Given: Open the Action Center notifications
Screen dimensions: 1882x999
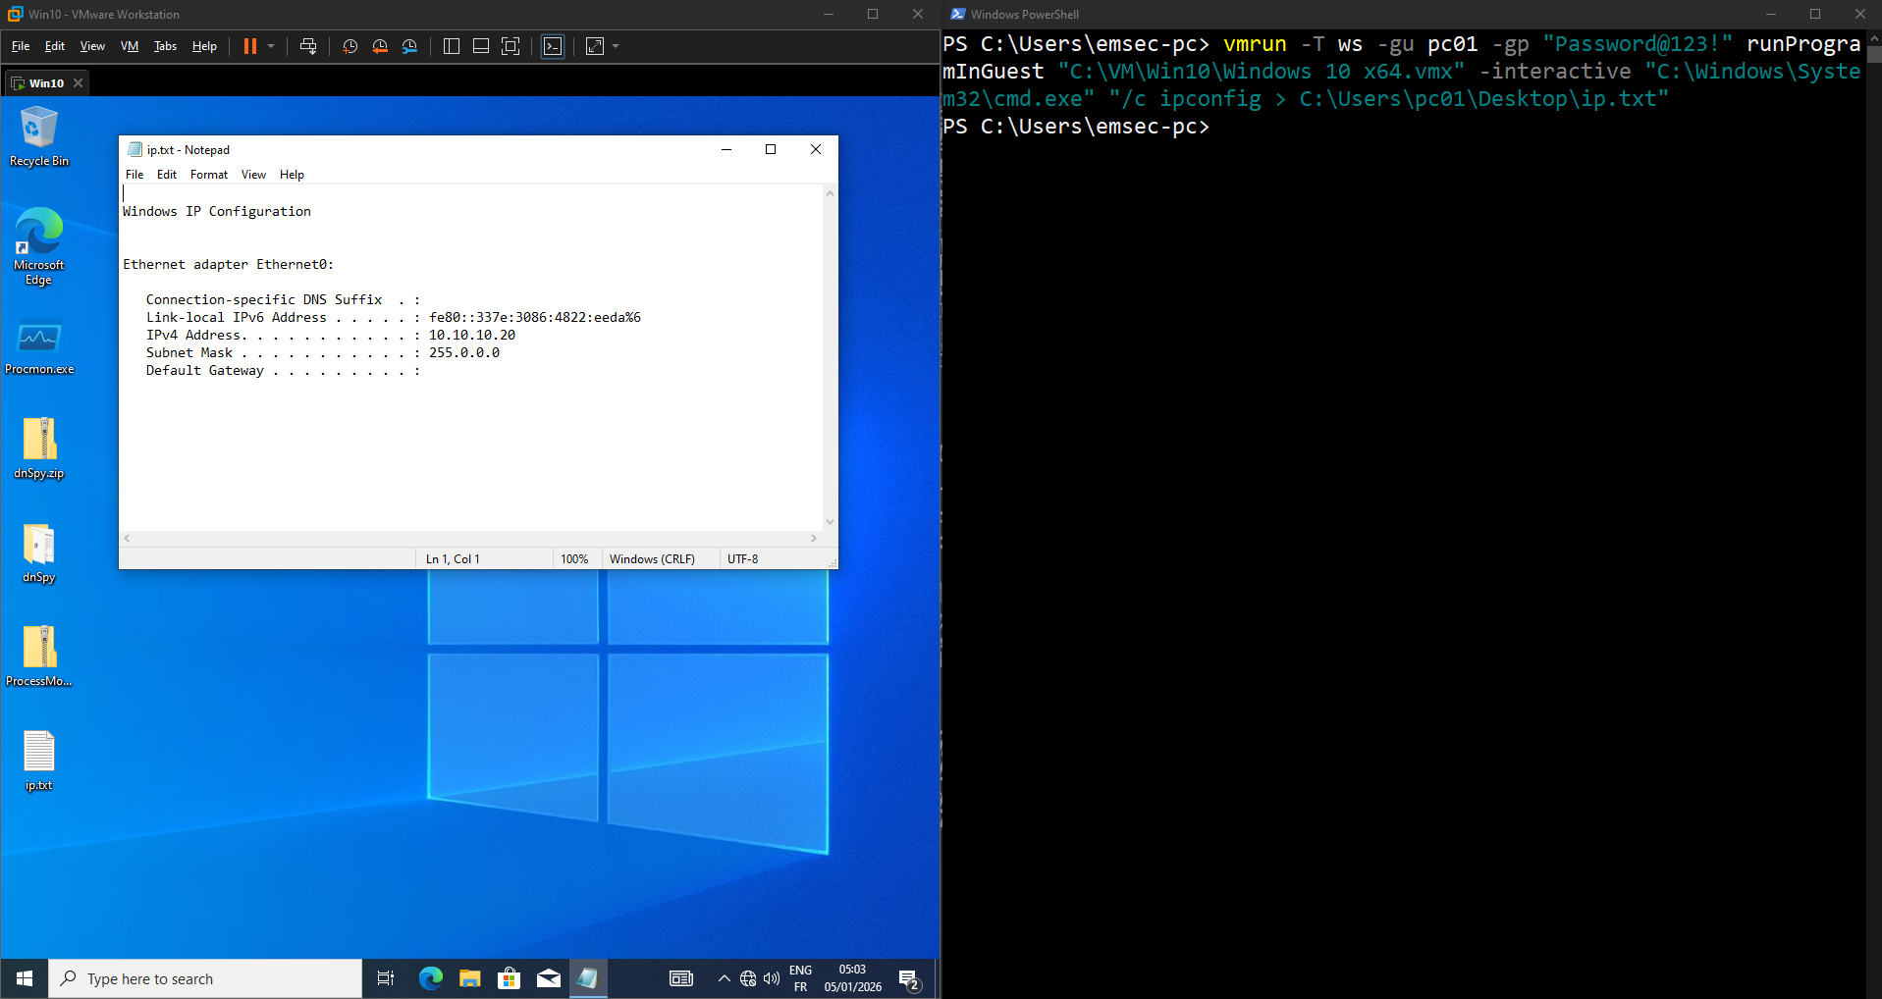Looking at the screenshot, I should click(x=908, y=978).
